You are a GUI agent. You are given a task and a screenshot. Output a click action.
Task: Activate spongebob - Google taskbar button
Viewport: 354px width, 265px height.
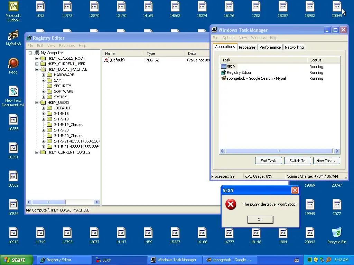229,260
